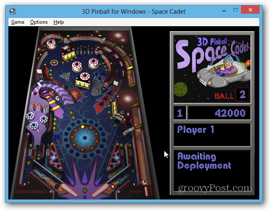
Task: Click the MAXIS label on table
Action: pos(136,191)
